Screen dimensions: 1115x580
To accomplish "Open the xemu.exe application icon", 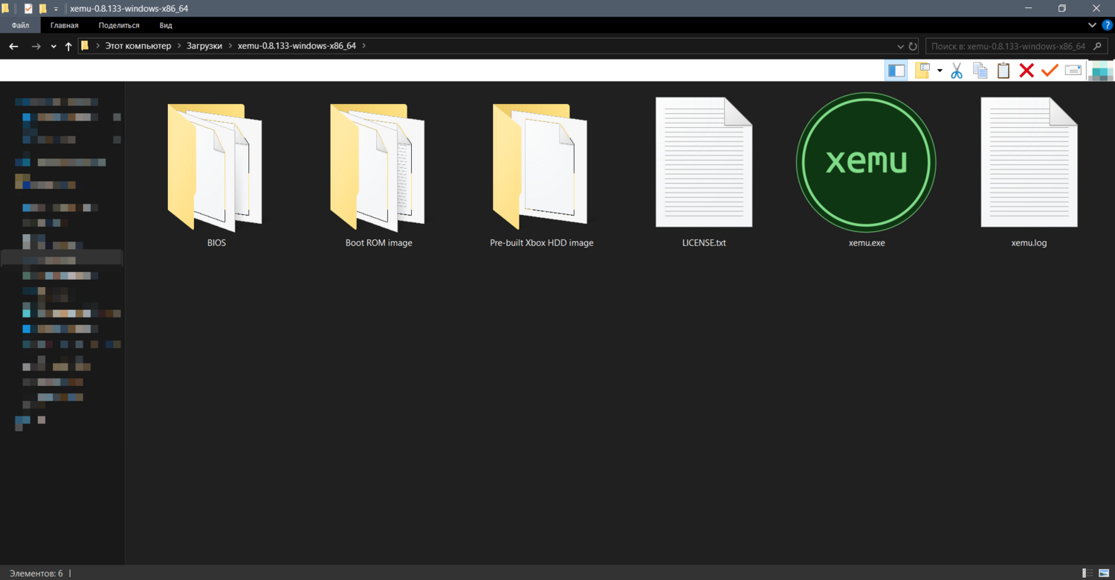I will pyautogui.click(x=866, y=163).
